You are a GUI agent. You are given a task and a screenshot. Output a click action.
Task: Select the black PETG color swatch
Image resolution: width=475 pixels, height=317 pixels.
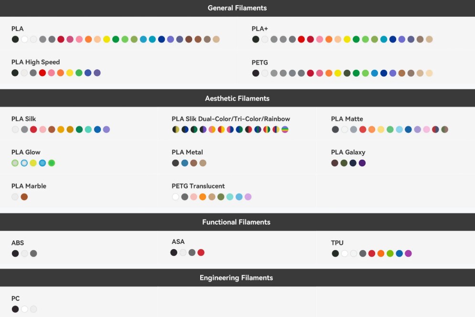[x=256, y=73]
